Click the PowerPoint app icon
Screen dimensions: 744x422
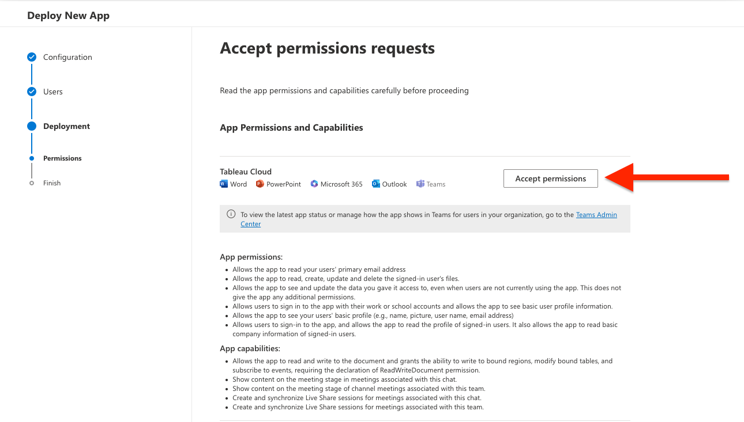click(x=260, y=184)
